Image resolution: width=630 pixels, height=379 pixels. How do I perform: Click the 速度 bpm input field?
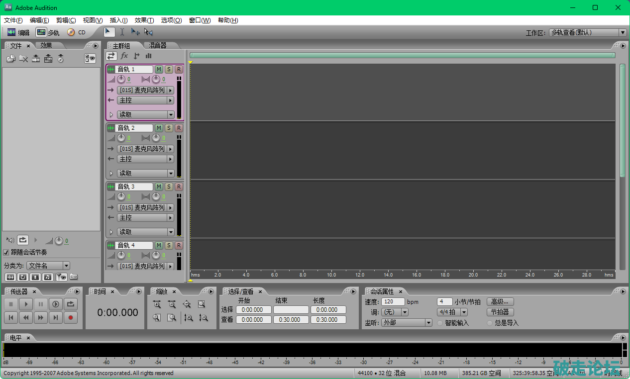[x=393, y=302]
